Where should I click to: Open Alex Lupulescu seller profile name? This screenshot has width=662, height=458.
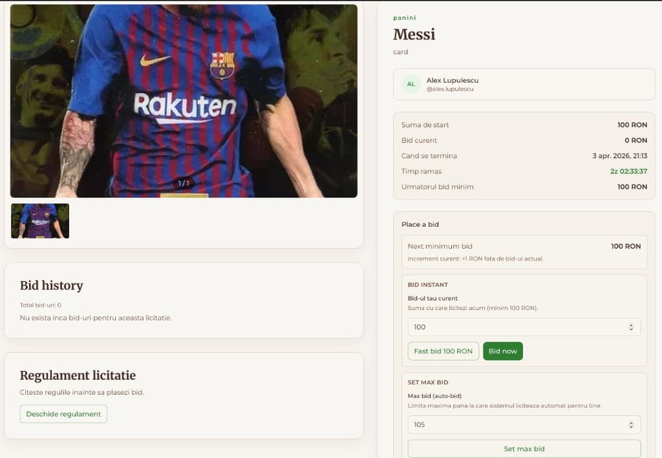click(x=453, y=80)
